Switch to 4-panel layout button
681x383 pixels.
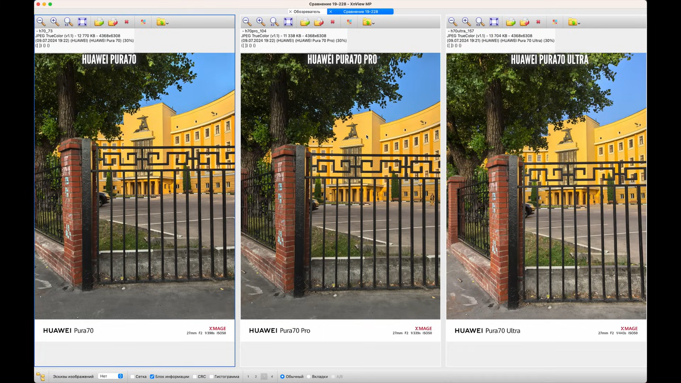[x=272, y=377]
